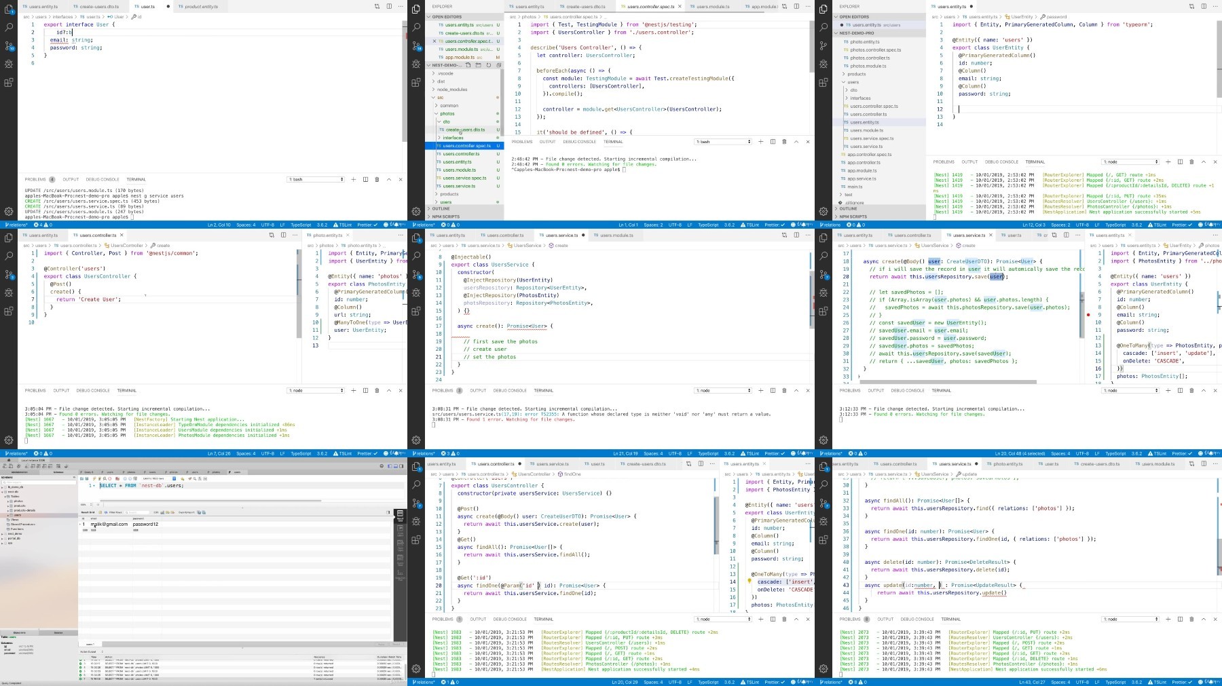Click Save script icon in MySQL query toolbar
The image size is (1222, 686).
[87, 478]
